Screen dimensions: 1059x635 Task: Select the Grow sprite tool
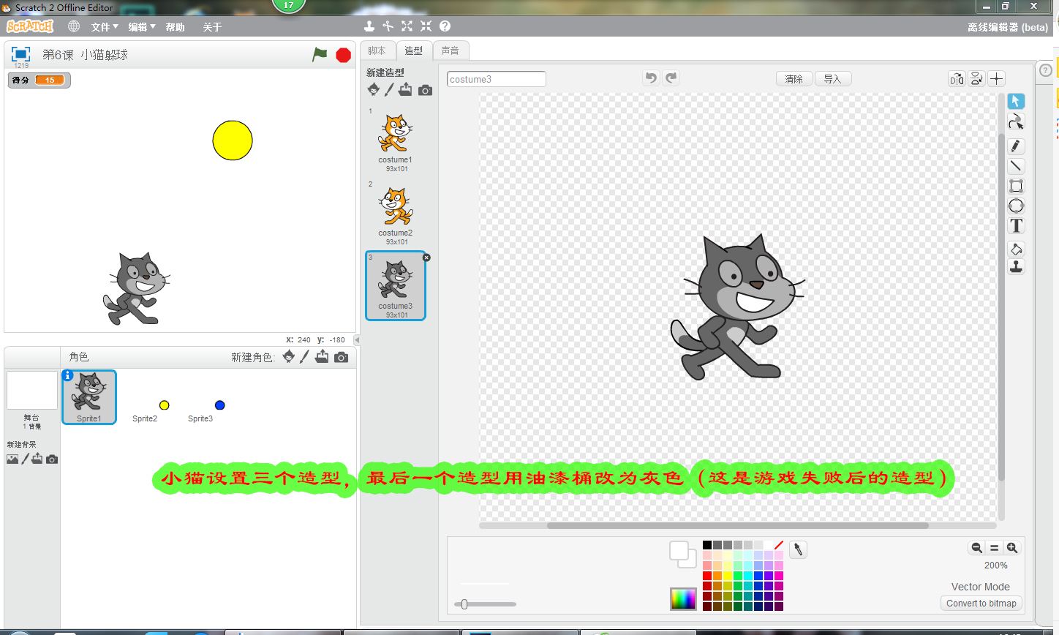pos(407,26)
